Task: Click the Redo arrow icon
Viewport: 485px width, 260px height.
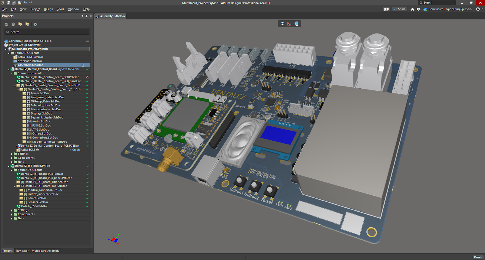Action: point(31,3)
